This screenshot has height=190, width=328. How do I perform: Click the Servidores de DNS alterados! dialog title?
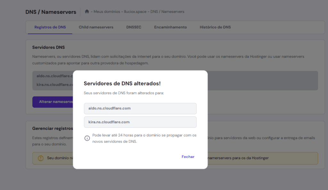pyautogui.click(x=122, y=83)
